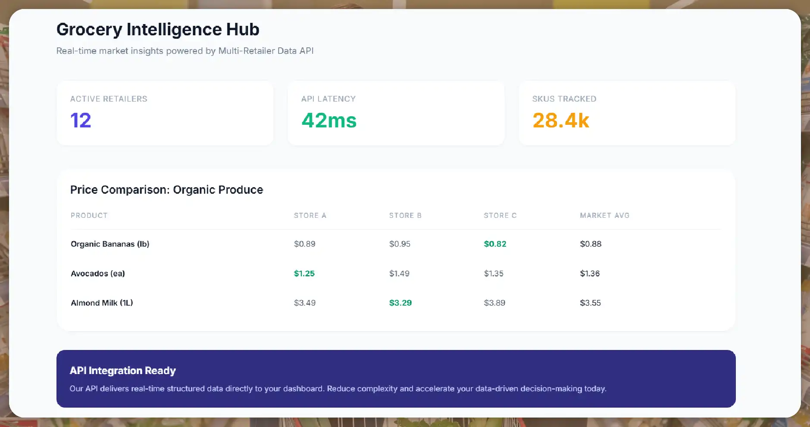Click the Active Retailers value 12
The height and width of the screenshot is (427, 810).
tap(81, 120)
